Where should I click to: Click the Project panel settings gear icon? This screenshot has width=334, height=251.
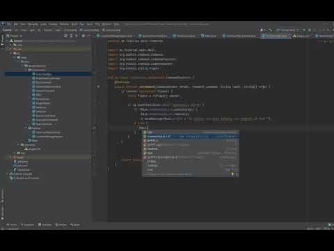click(x=83, y=36)
